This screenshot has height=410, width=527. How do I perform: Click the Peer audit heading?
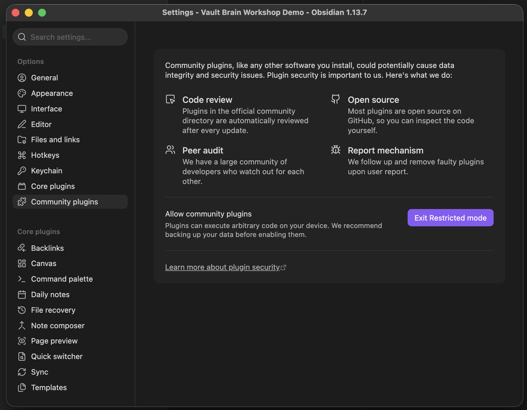pyautogui.click(x=203, y=150)
